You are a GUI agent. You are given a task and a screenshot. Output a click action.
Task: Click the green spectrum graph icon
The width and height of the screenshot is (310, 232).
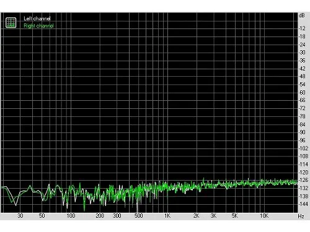coord(11,22)
